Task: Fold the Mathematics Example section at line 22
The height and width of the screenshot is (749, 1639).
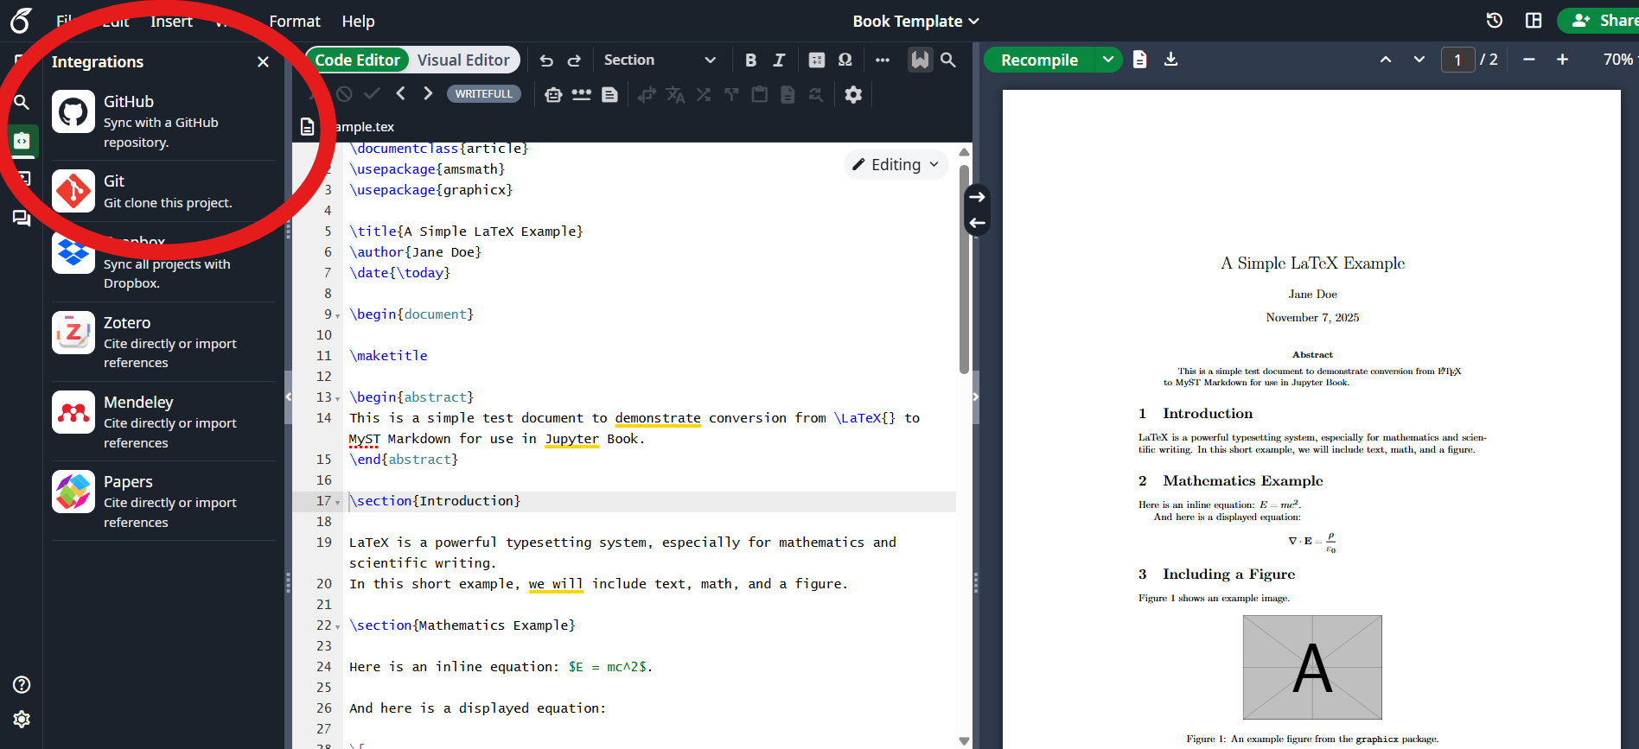Action: (x=338, y=626)
